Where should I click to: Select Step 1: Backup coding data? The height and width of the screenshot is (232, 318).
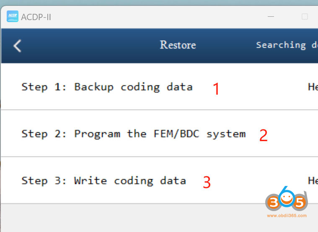(107, 87)
